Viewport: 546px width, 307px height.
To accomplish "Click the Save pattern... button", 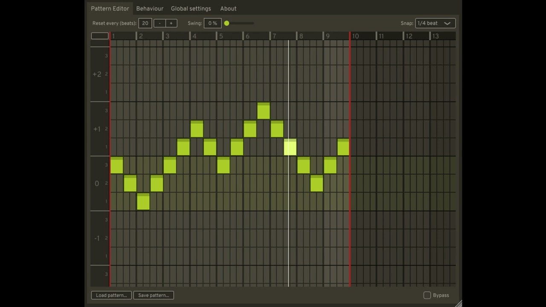I will (154, 295).
